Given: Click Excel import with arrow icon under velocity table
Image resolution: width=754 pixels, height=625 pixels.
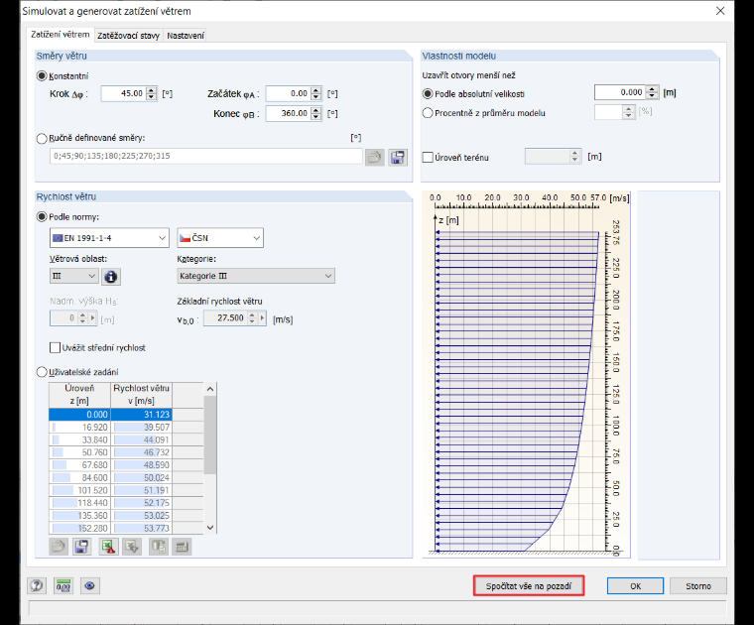Looking at the screenshot, I should pyautogui.click(x=132, y=547).
